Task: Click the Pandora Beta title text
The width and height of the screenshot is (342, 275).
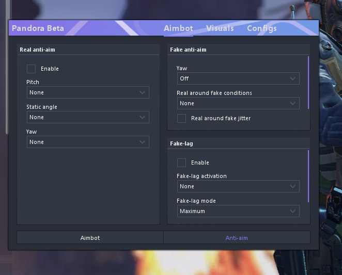Action: point(38,28)
